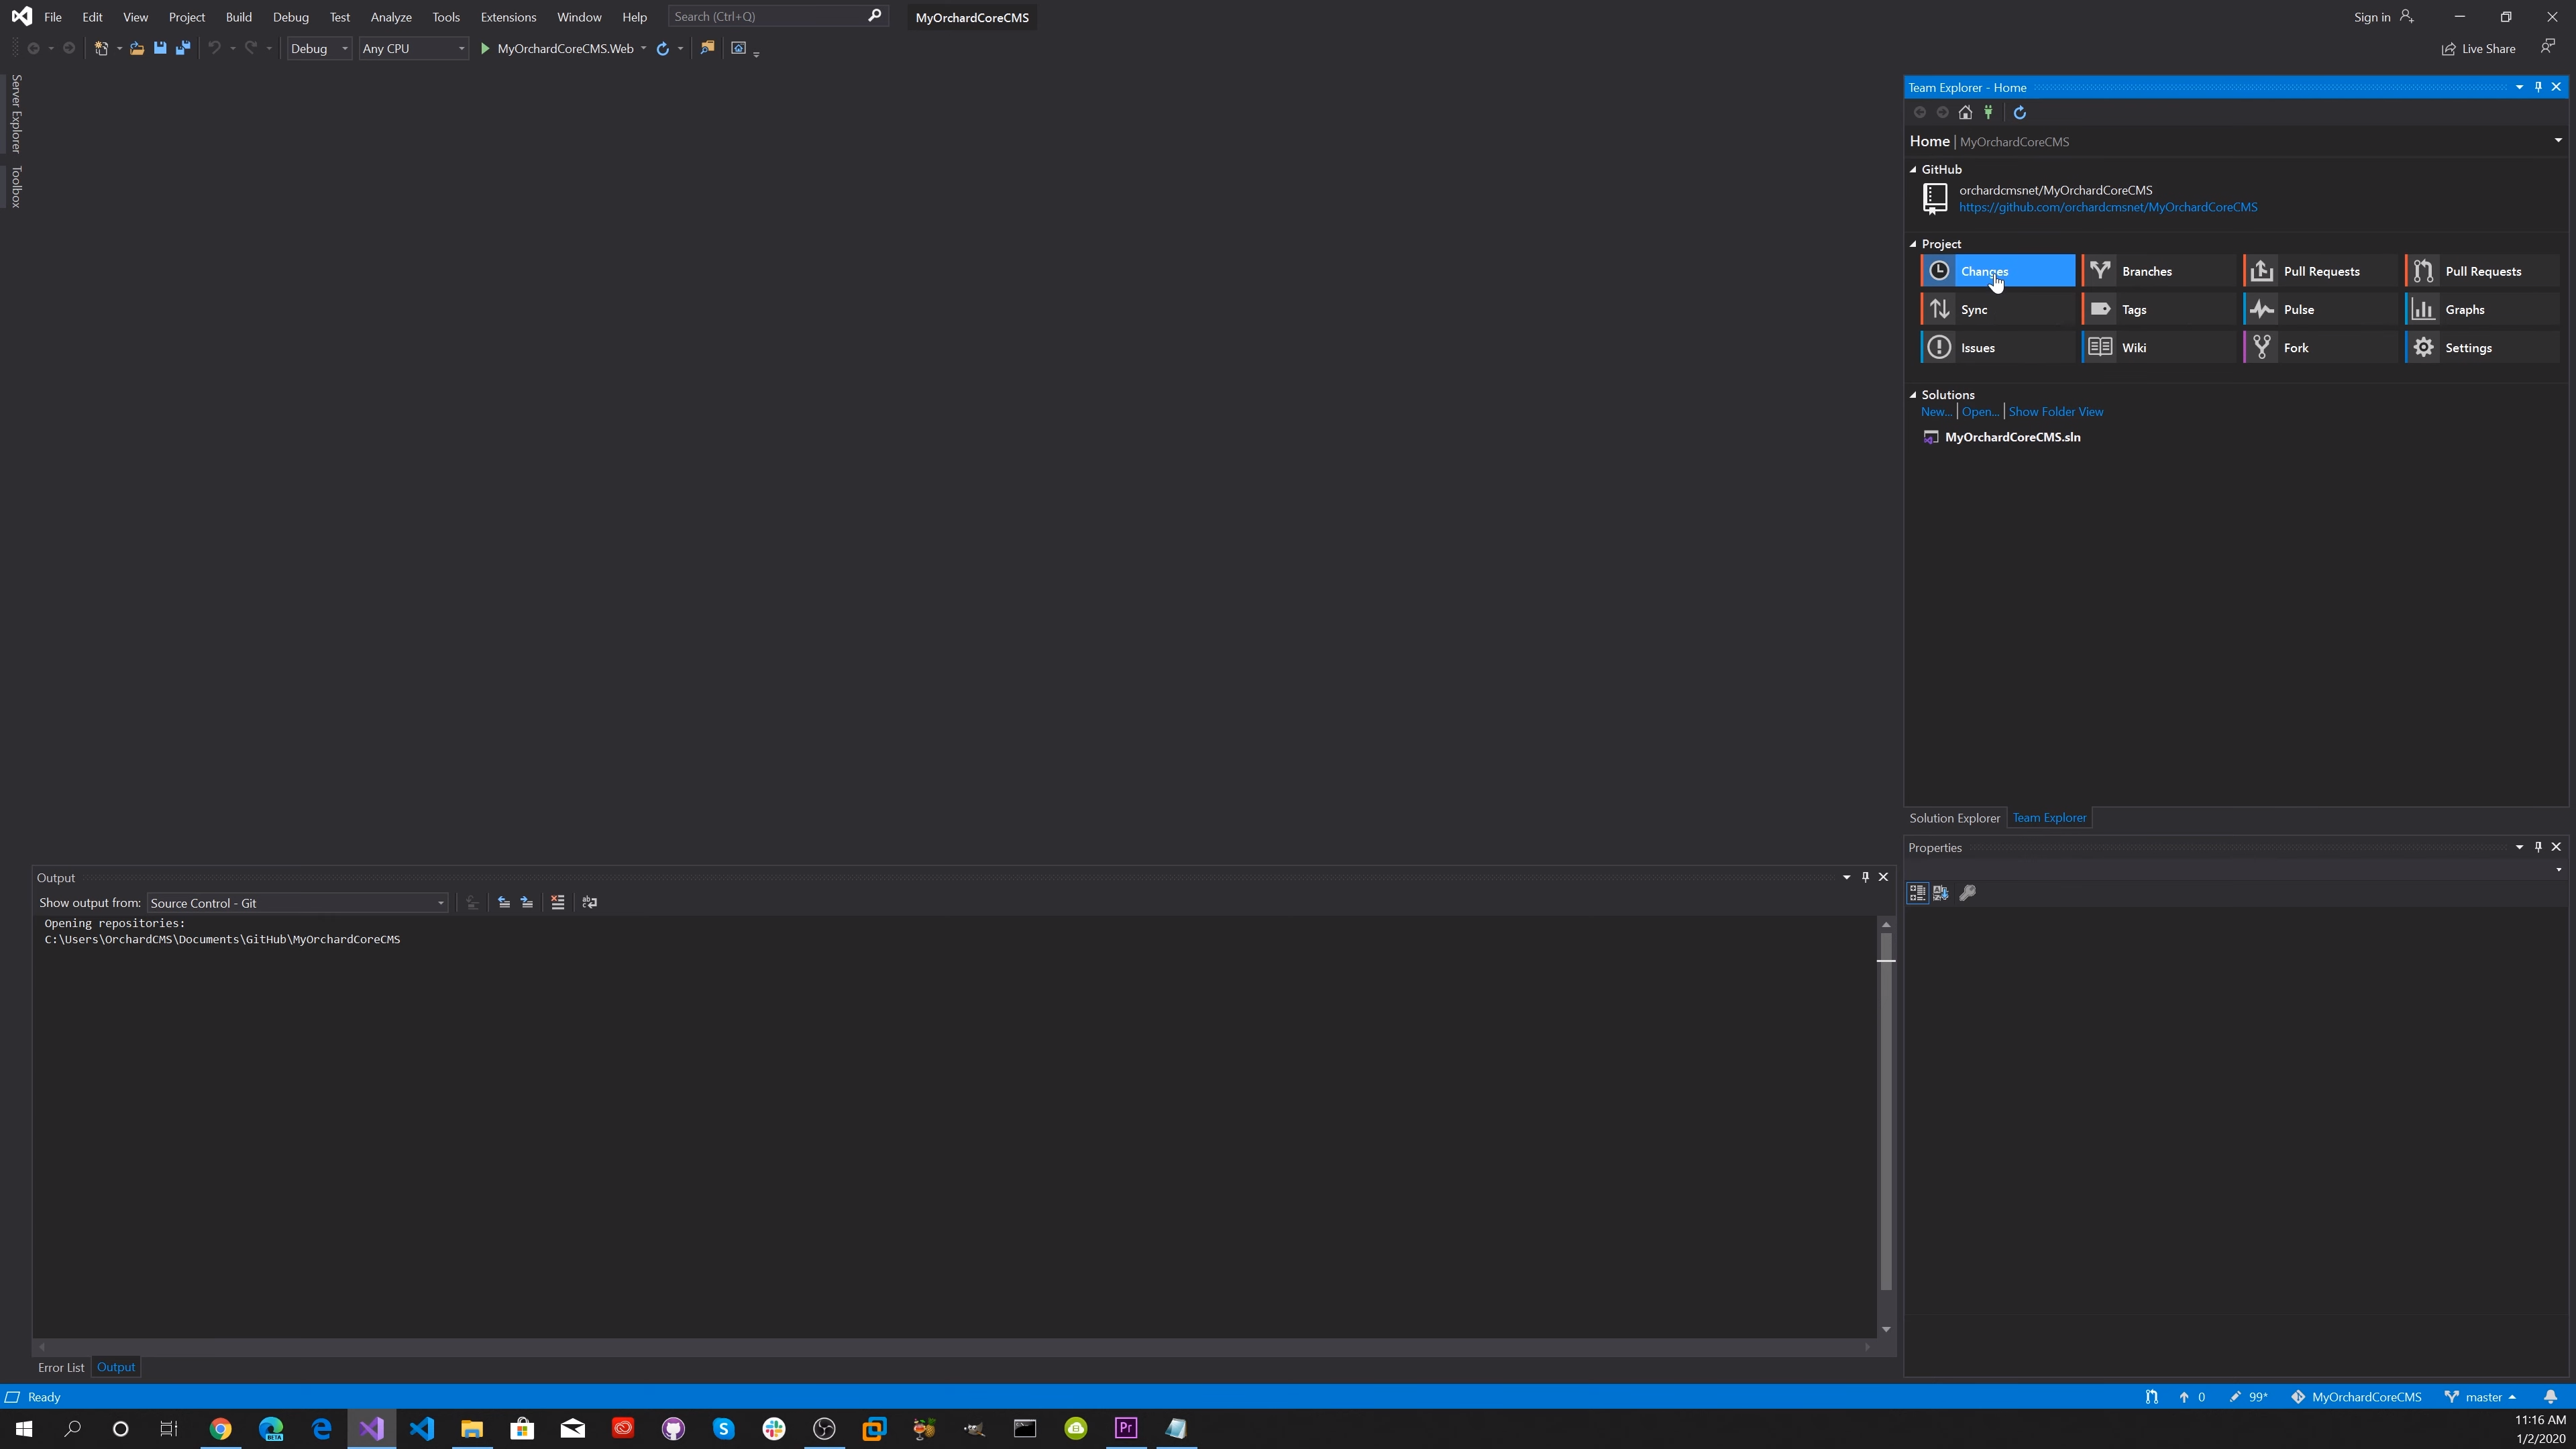Screen dimensions: 2576x1449
Task: Open the MyOrchardCoreCMS.sln solution
Action: click(x=2012, y=437)
